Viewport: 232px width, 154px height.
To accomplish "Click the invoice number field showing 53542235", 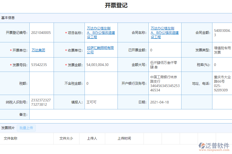I will click(41, 65).
